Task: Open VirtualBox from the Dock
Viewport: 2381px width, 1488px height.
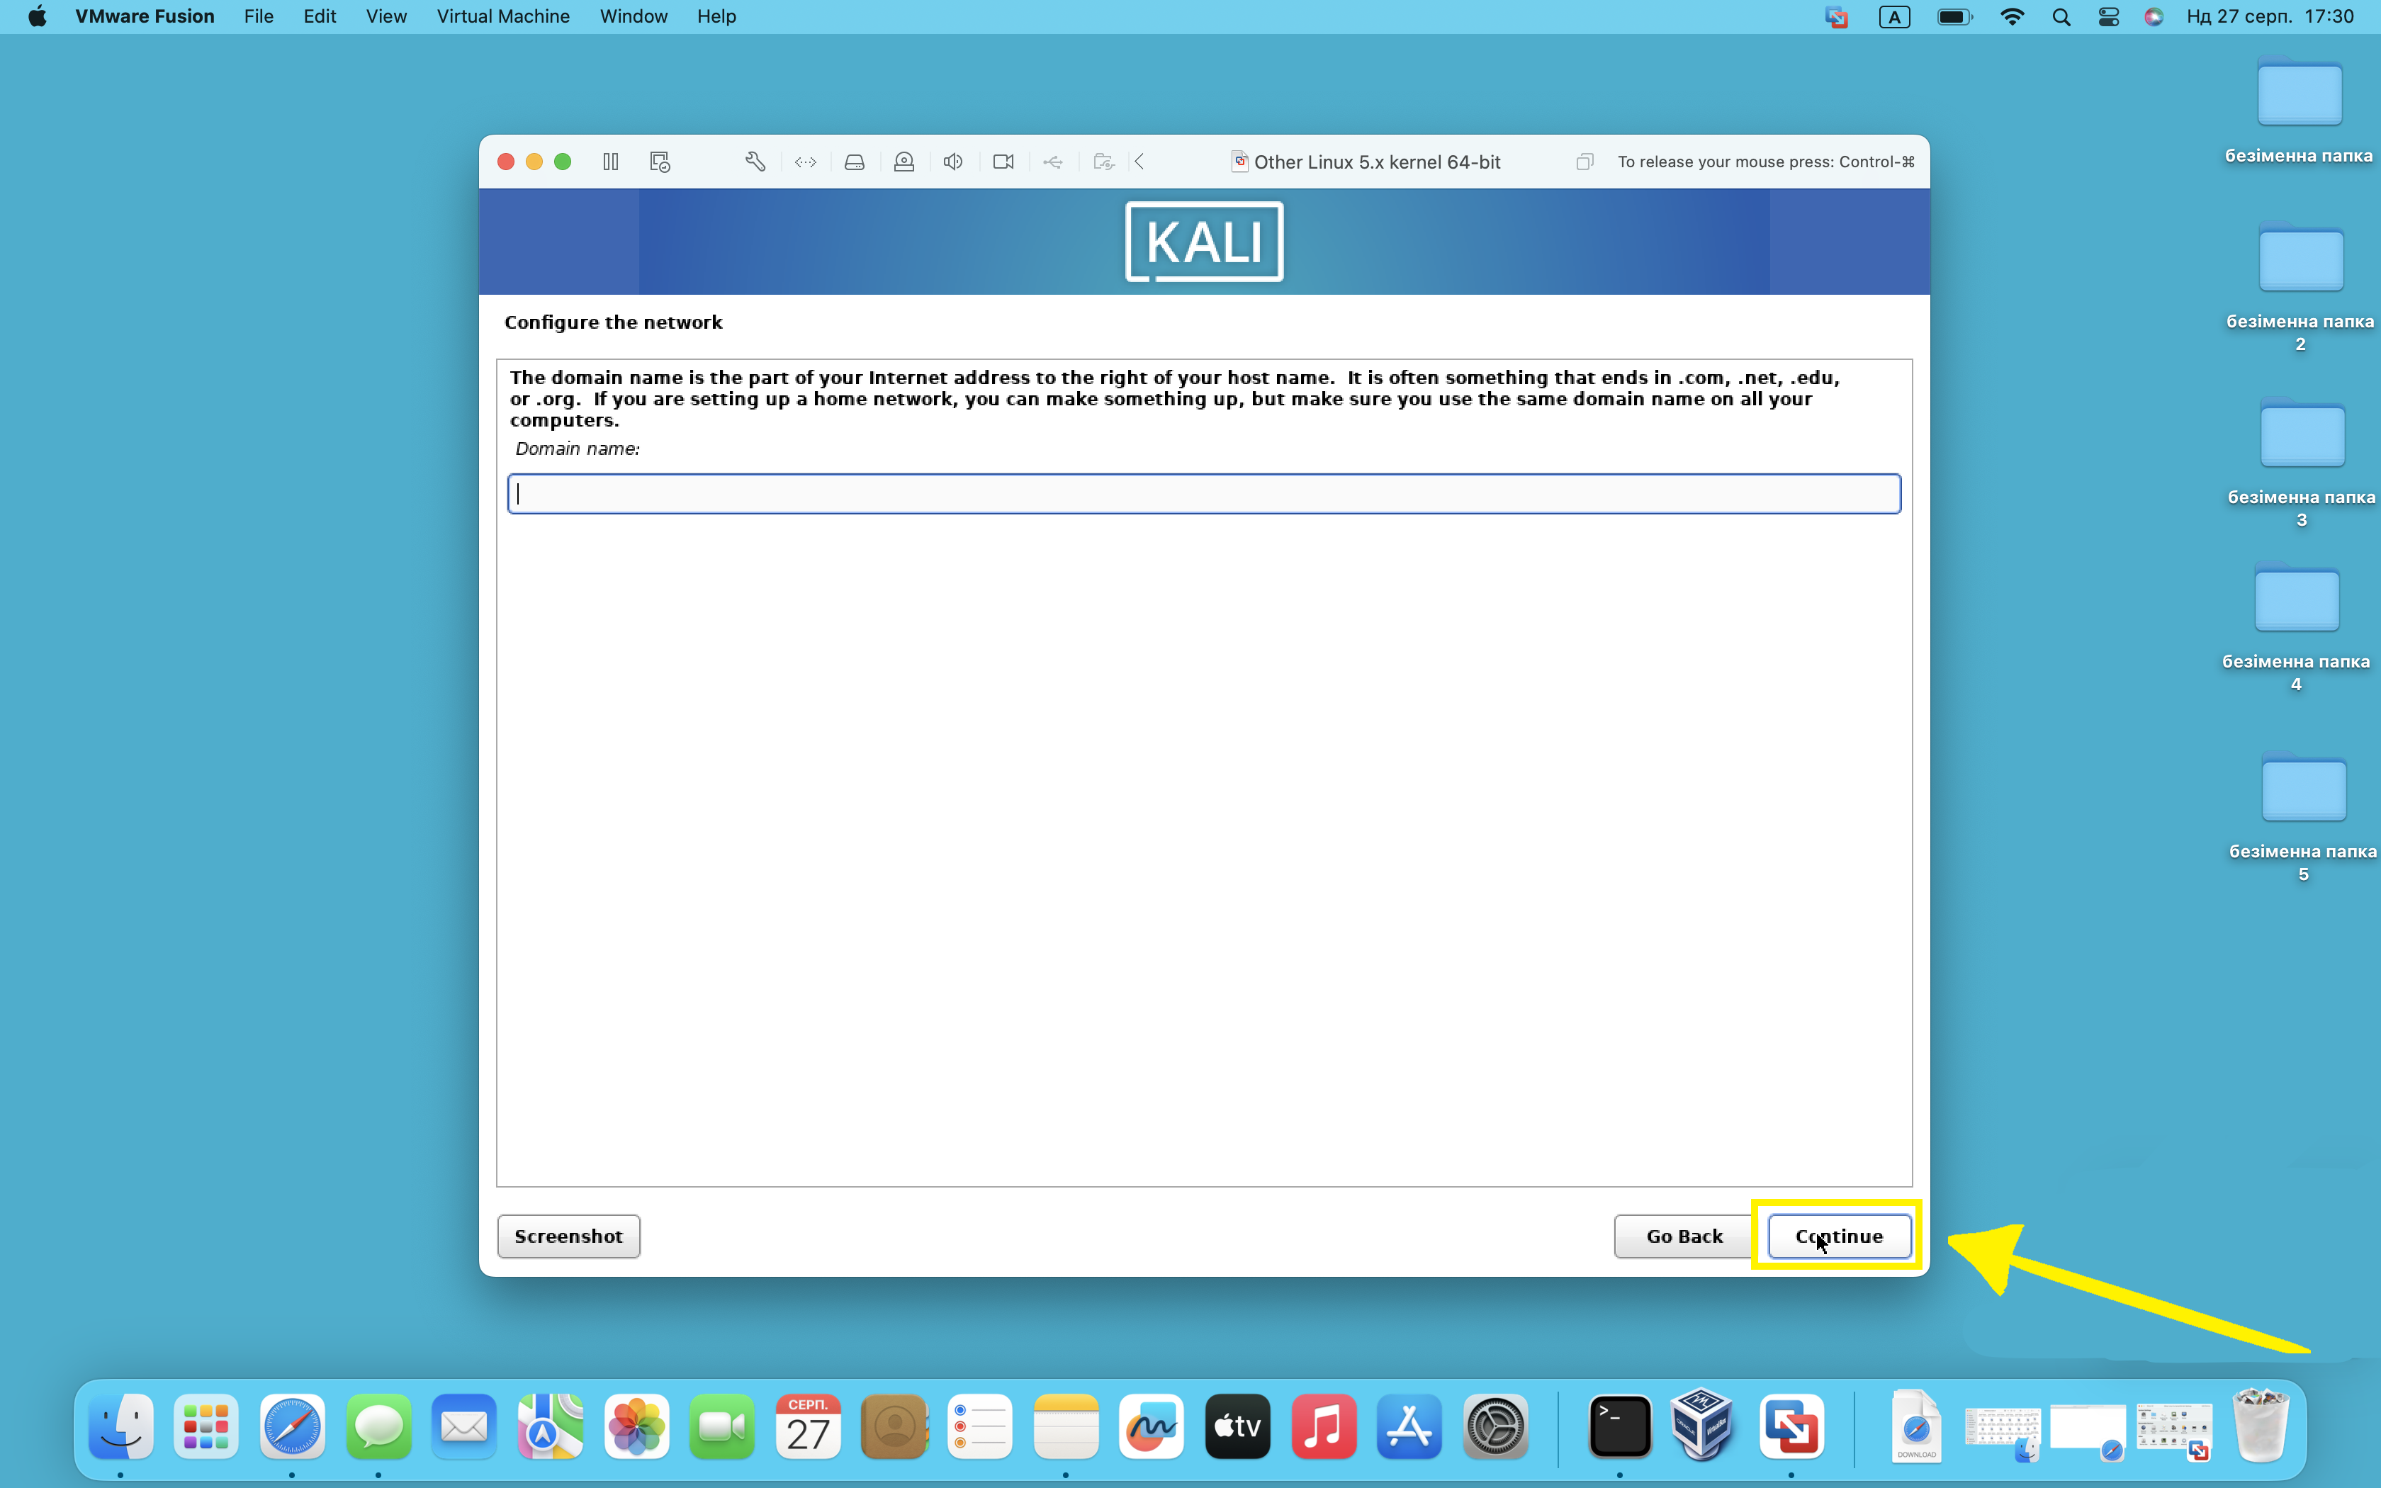Action: [x=1702, y=1424]
